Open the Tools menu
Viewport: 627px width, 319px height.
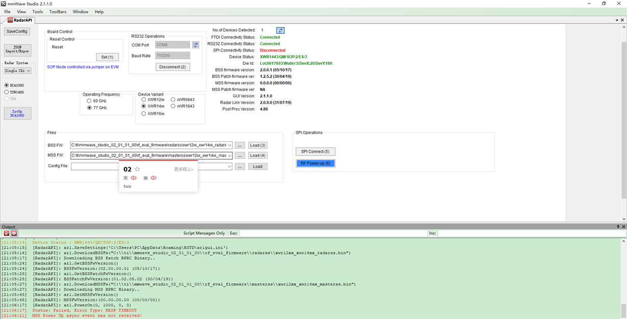38,12
